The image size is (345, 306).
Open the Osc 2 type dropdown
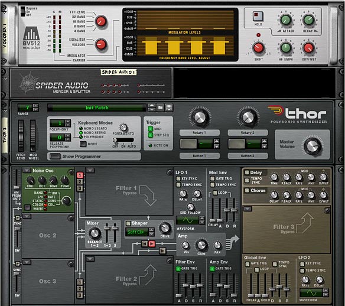pyautogui.click(x=27, y=216)
